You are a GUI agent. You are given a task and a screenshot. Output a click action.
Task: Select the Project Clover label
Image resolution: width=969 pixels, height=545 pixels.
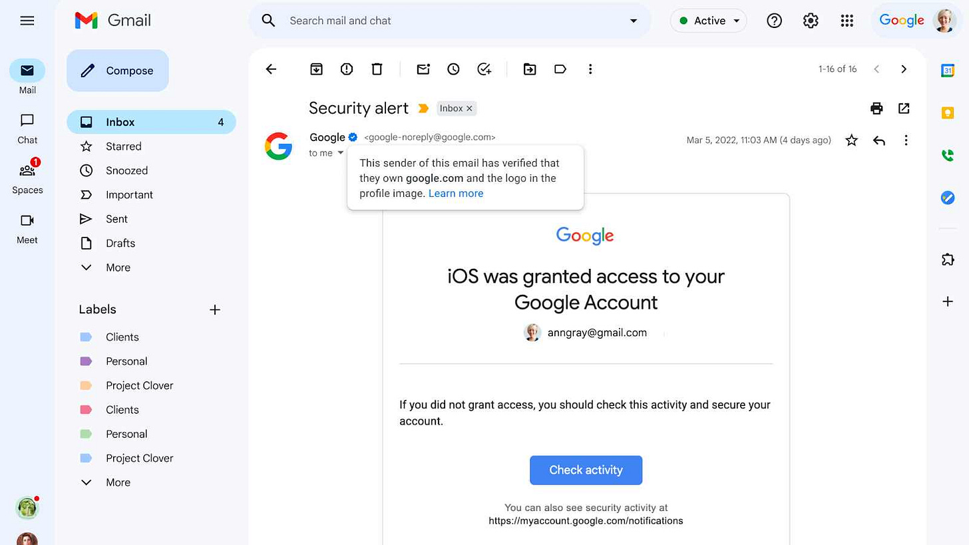coord(139,385)
